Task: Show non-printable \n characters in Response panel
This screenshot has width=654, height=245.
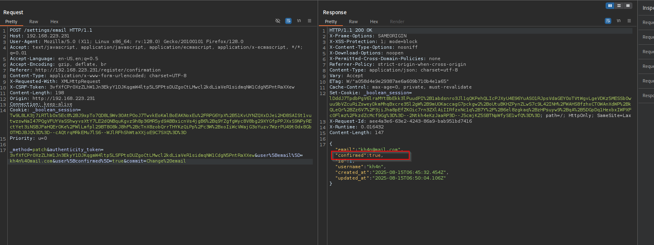Action: (619, 21)
